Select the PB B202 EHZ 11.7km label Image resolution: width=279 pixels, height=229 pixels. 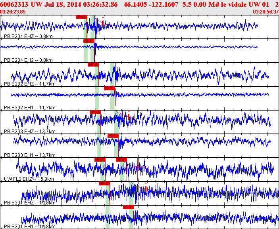(29, 84)
